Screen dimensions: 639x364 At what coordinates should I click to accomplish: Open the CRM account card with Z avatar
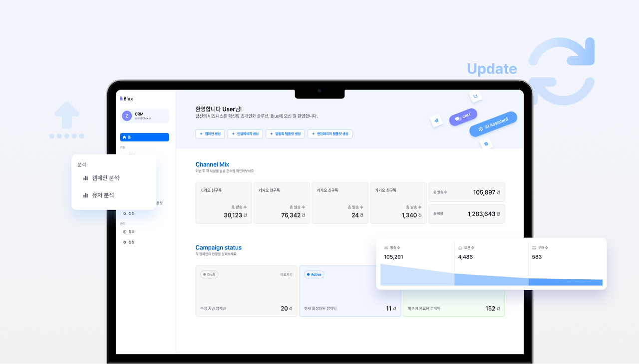[x=145, y=116]
